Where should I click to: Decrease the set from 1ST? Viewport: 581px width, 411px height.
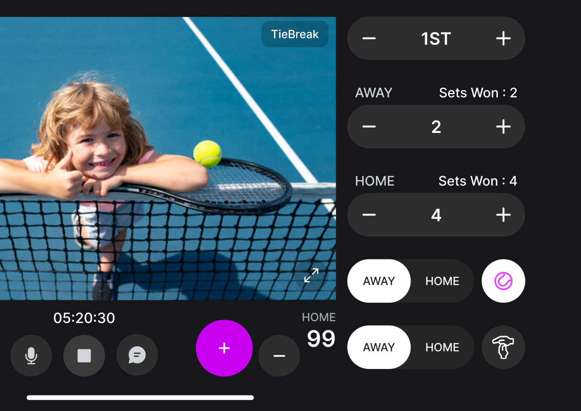pyautogui.click(x=369, y=38)
